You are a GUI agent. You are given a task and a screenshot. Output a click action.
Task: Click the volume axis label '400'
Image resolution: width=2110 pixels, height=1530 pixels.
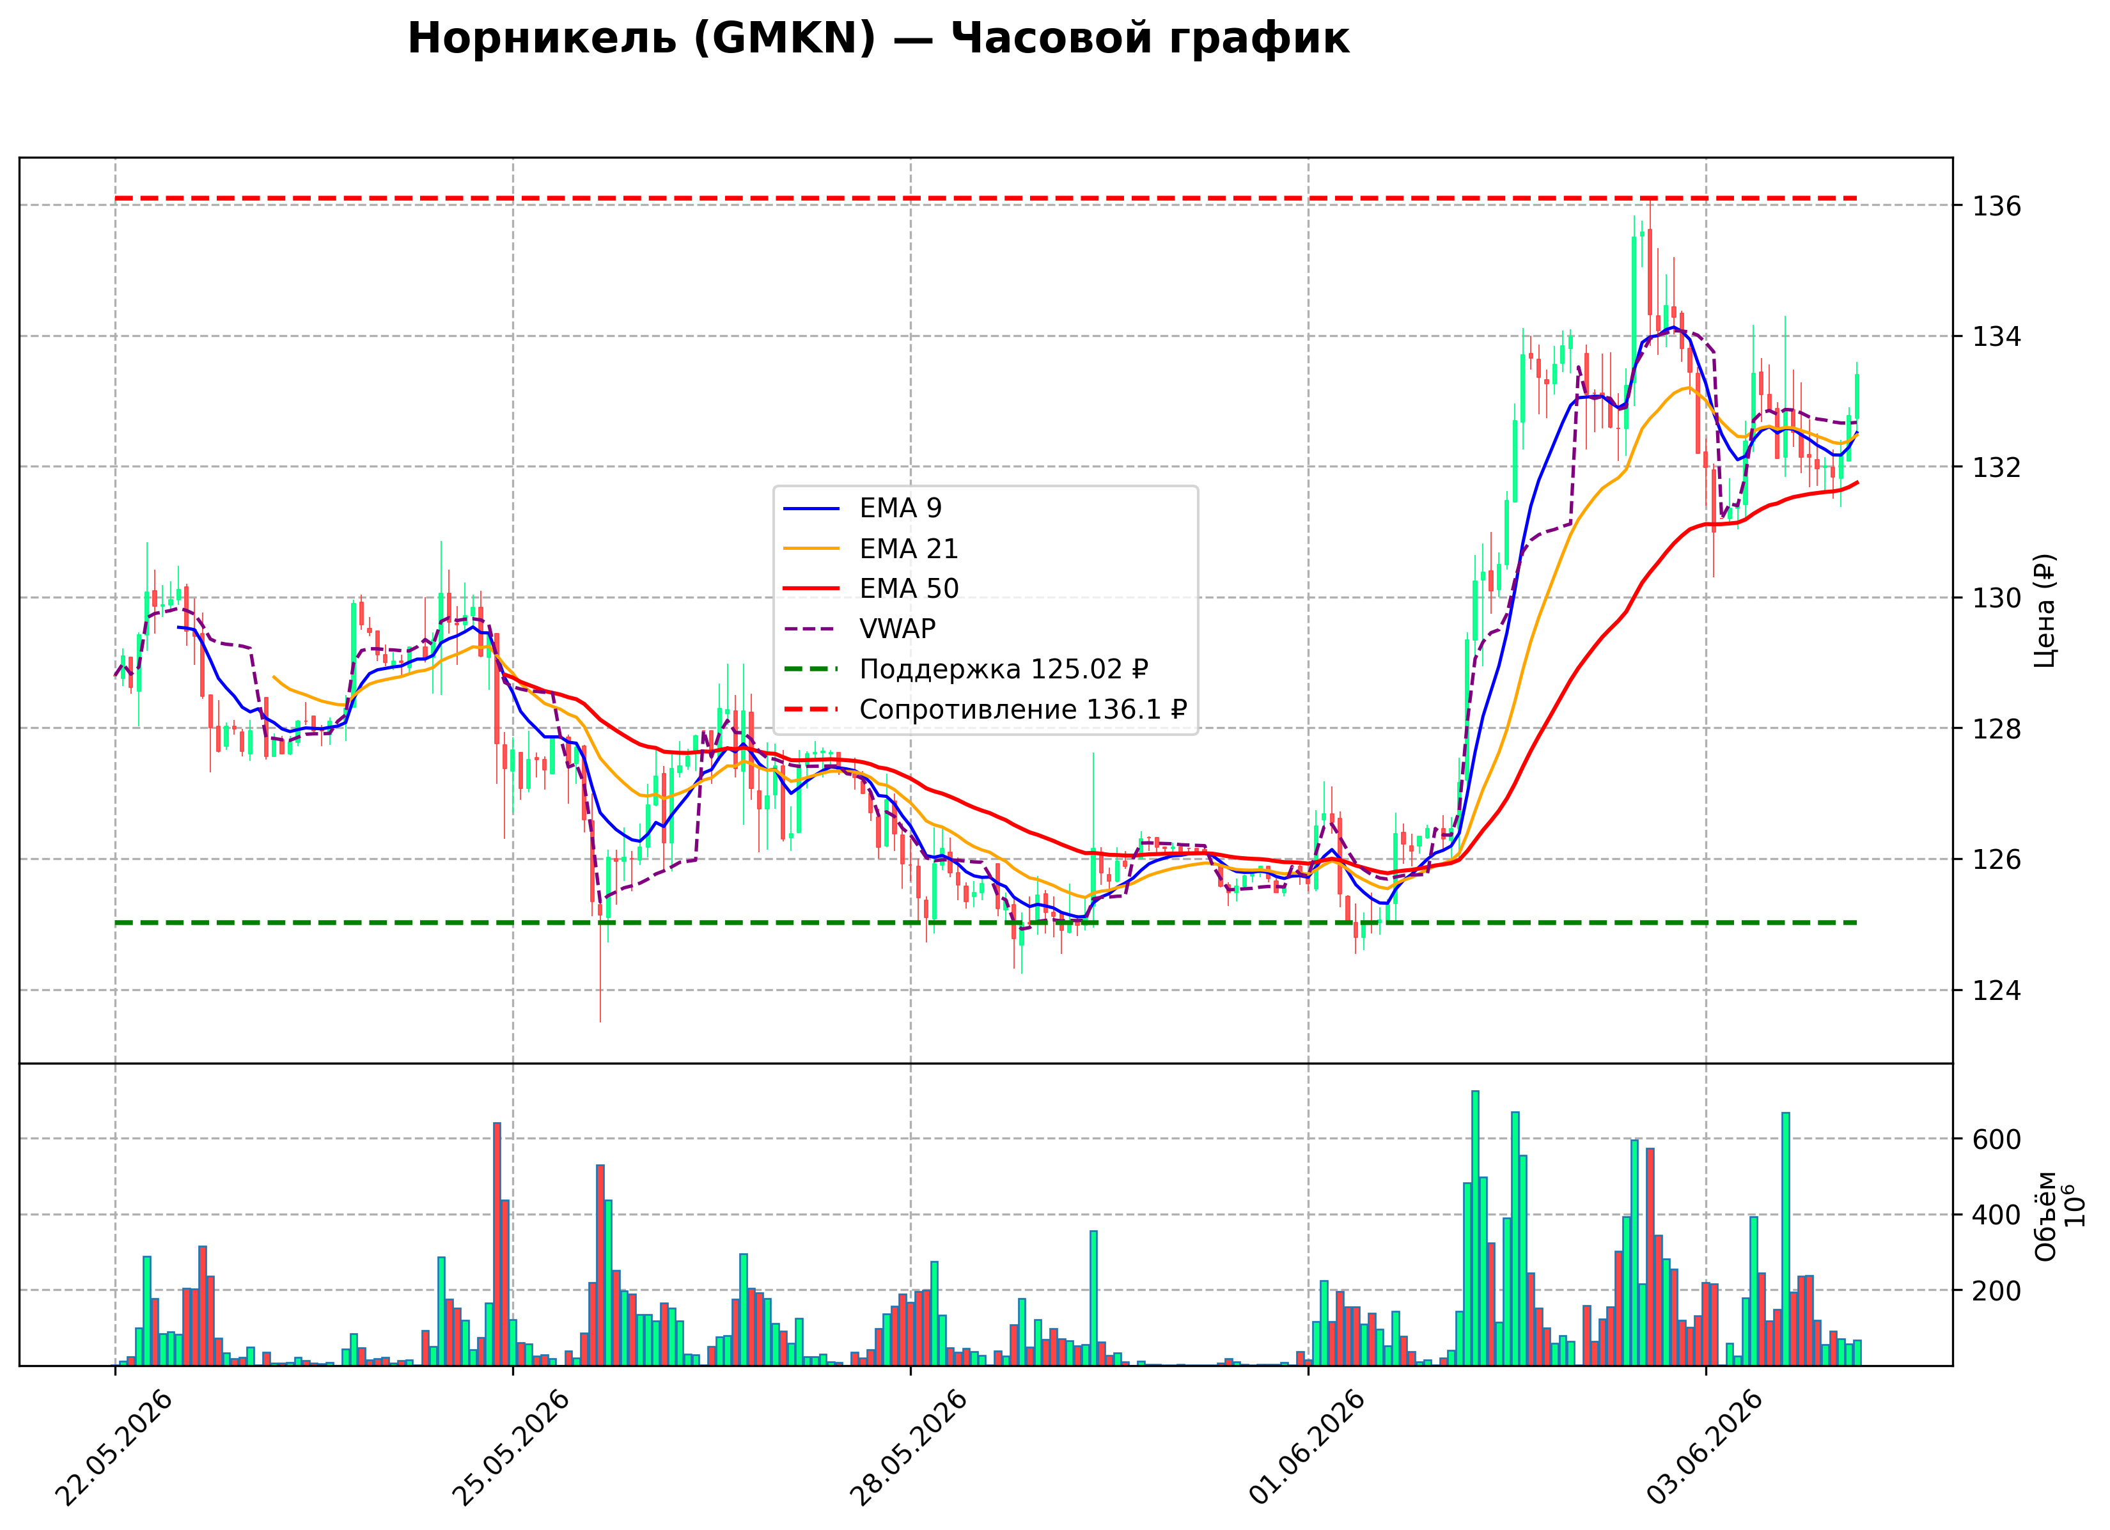pyautogui.click(x=1997, y=1215)
